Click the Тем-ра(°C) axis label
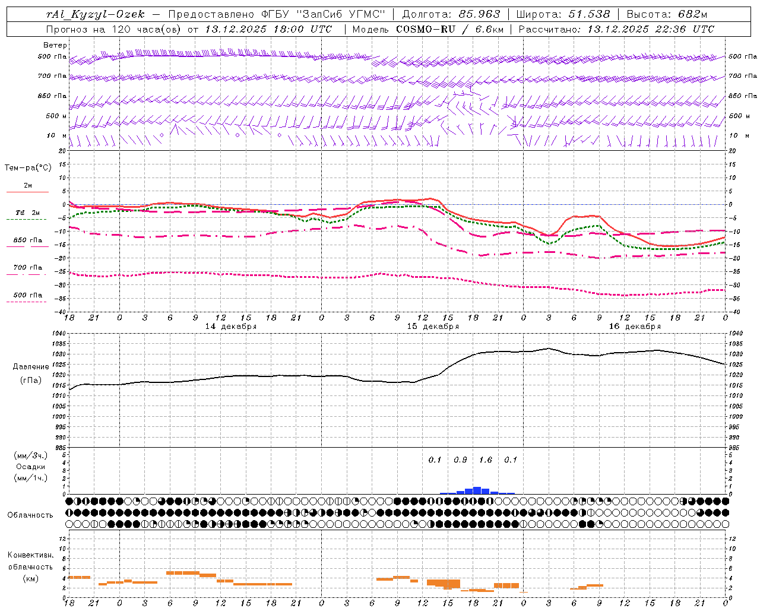 point(28,168)
